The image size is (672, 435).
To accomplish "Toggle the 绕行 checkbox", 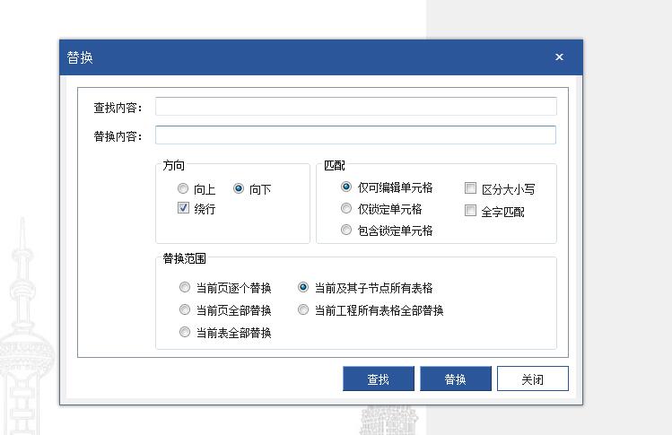I will click(184, 209).
